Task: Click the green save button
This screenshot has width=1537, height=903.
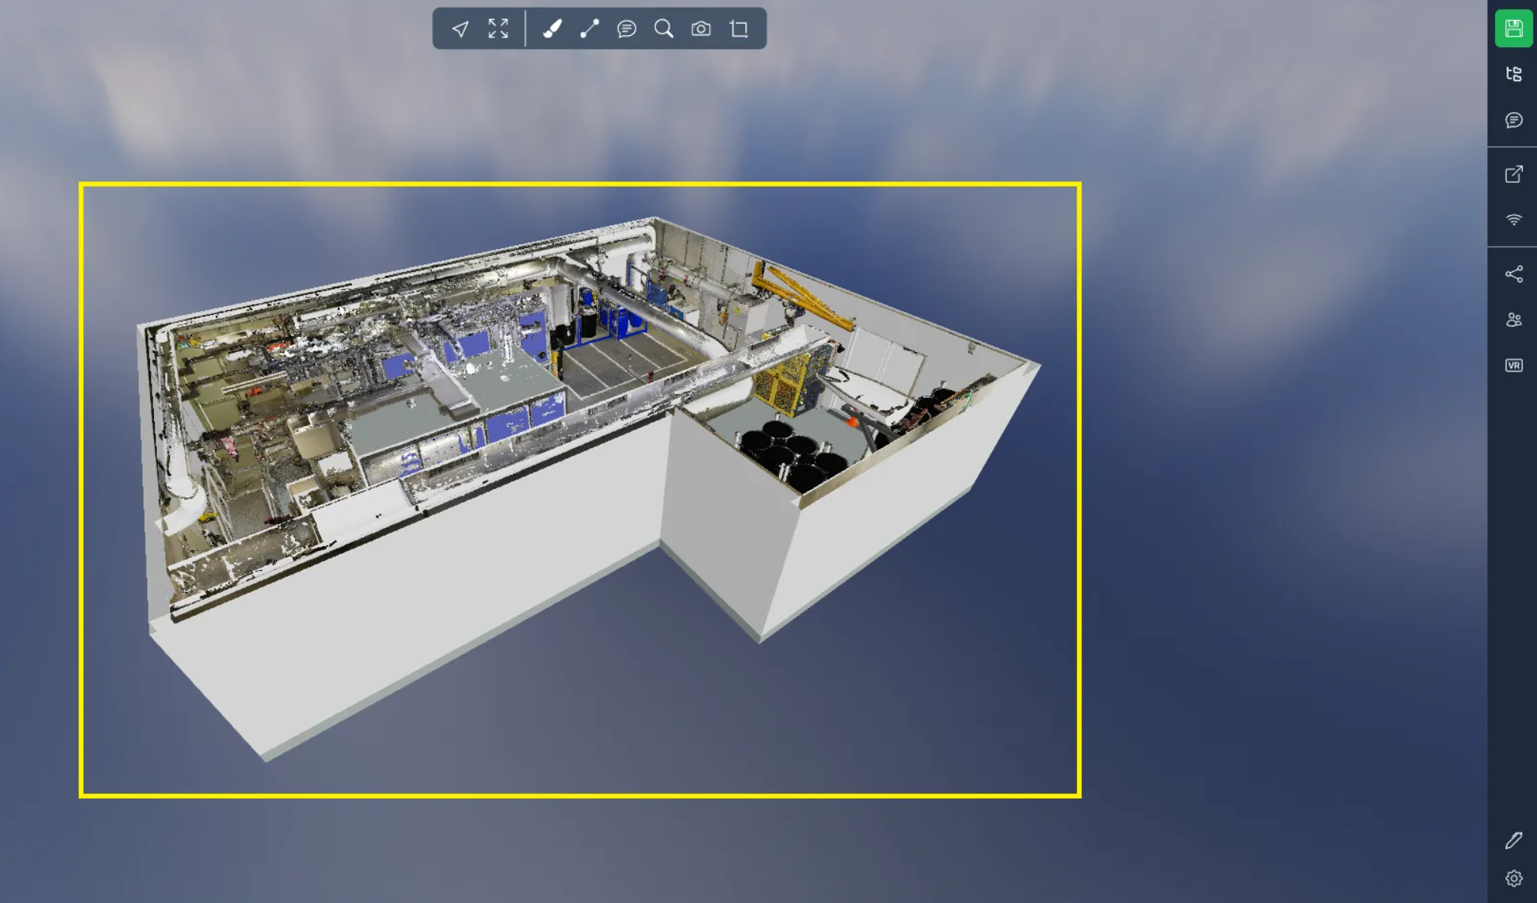Action: tap(1513, 29)
